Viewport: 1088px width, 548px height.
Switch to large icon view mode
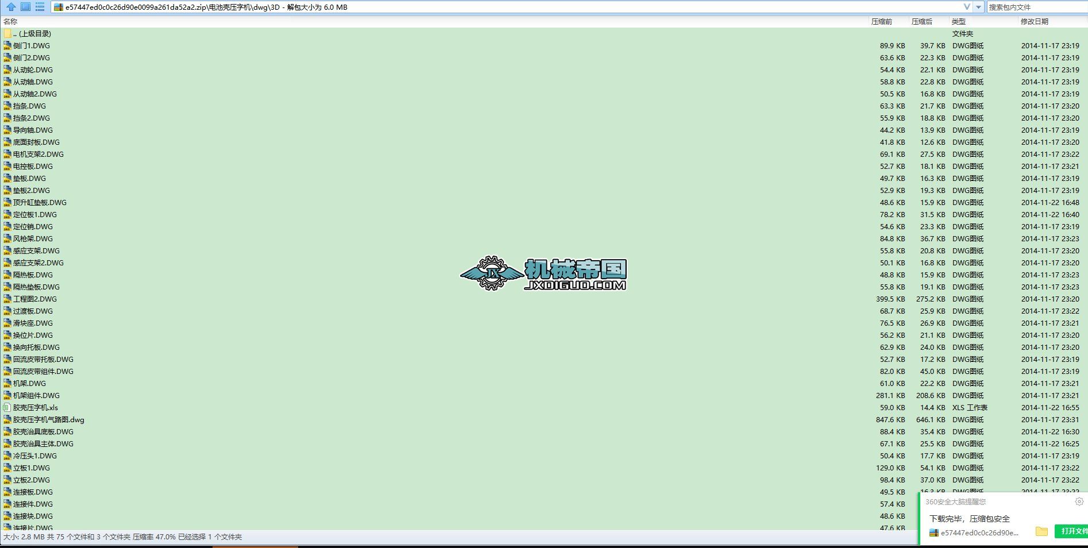click(x=25, y=7)
